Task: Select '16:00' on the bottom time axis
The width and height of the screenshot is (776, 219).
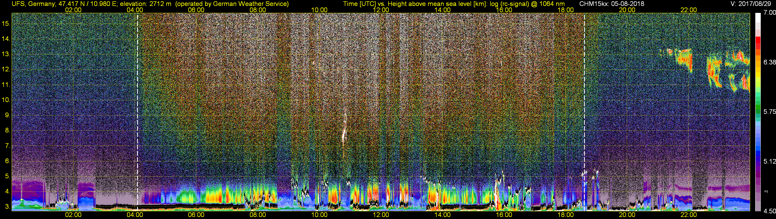Action: click(504, 215)
